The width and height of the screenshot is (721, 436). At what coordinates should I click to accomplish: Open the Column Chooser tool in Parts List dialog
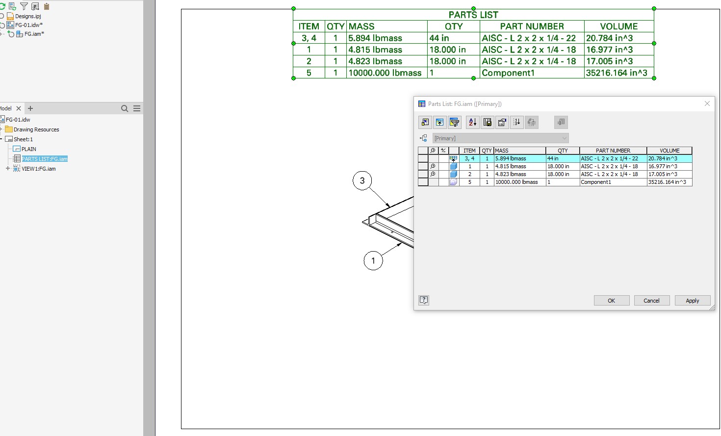pyautogui.click(x=425, y=122)
